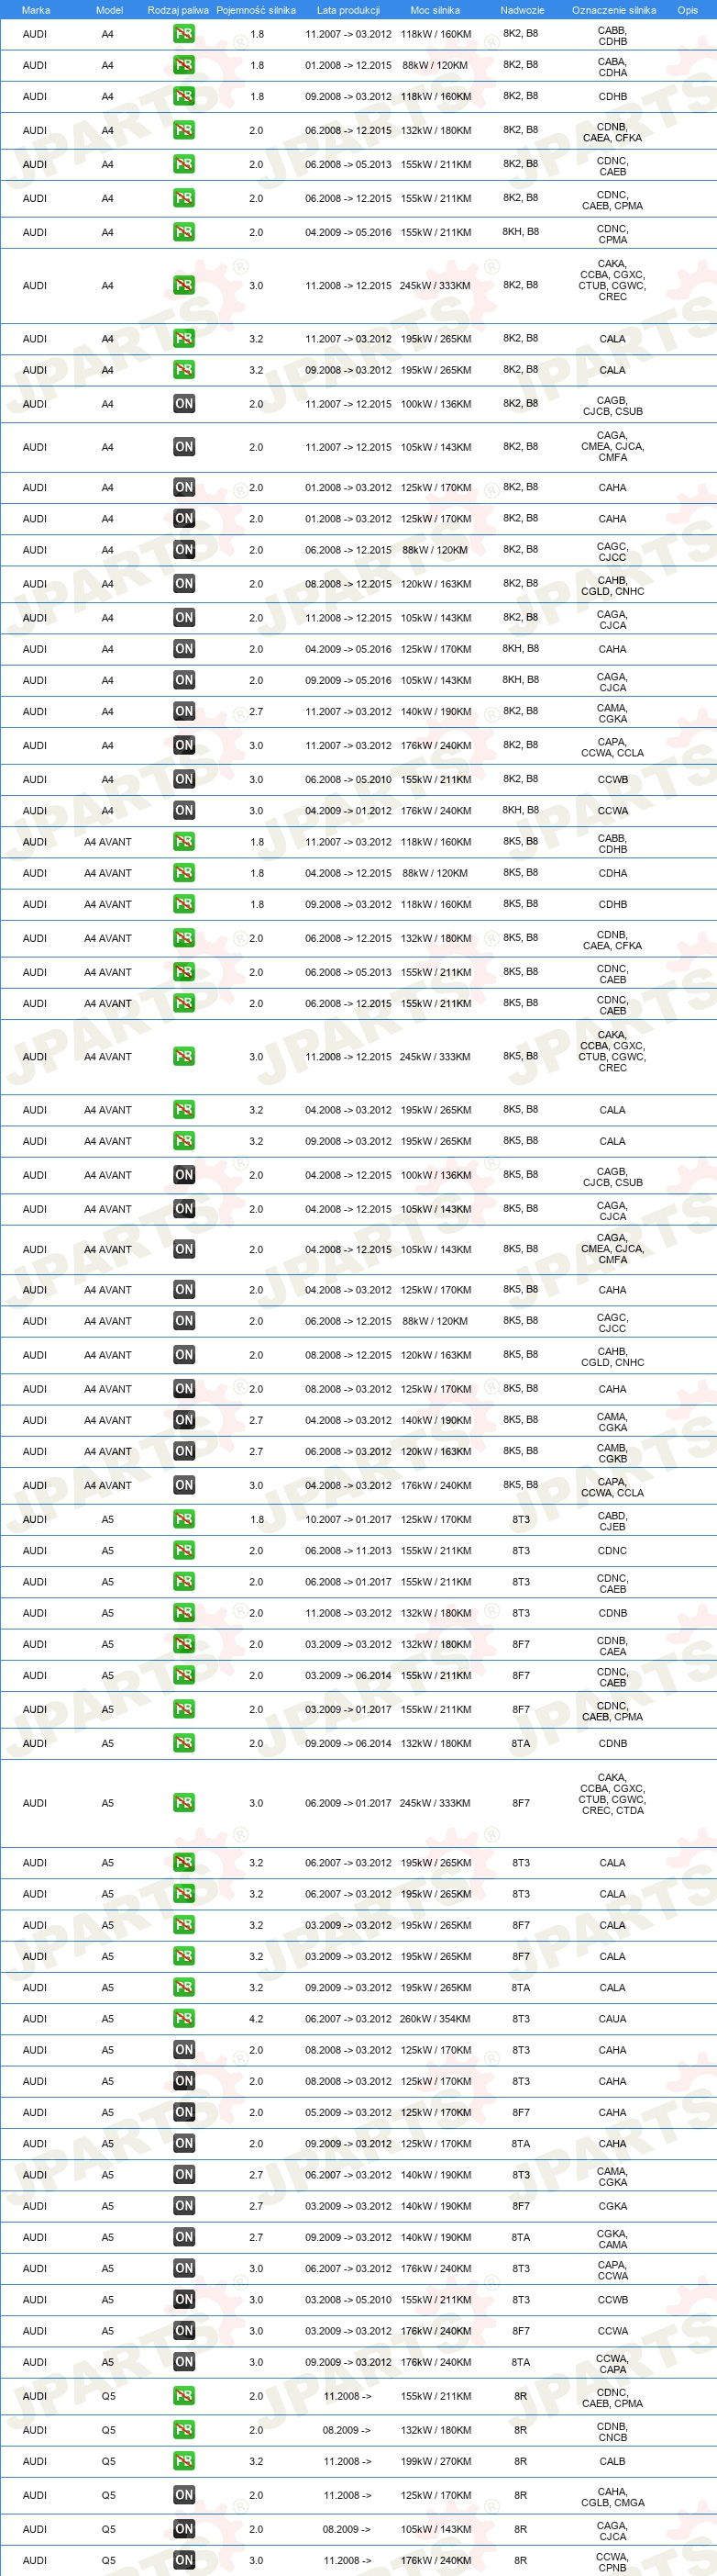Click the PB icon in the Q5 row with code CDNB, CNCB
This screenshot has height=2576, width=717.
[x=183, y=2430]
